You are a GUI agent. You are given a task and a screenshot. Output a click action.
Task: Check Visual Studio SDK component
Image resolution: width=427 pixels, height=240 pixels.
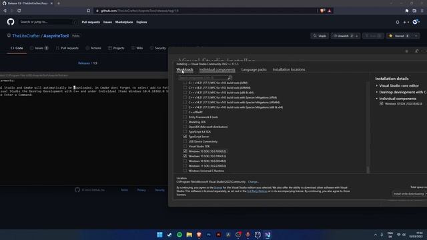185,146
